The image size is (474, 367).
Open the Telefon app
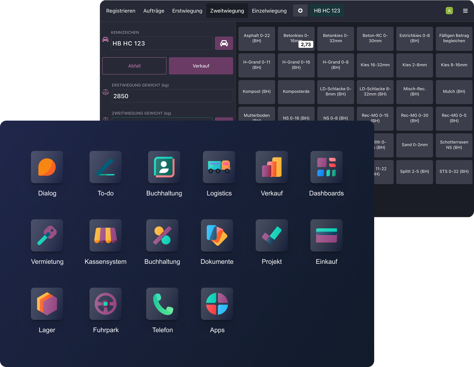(162, 303)
